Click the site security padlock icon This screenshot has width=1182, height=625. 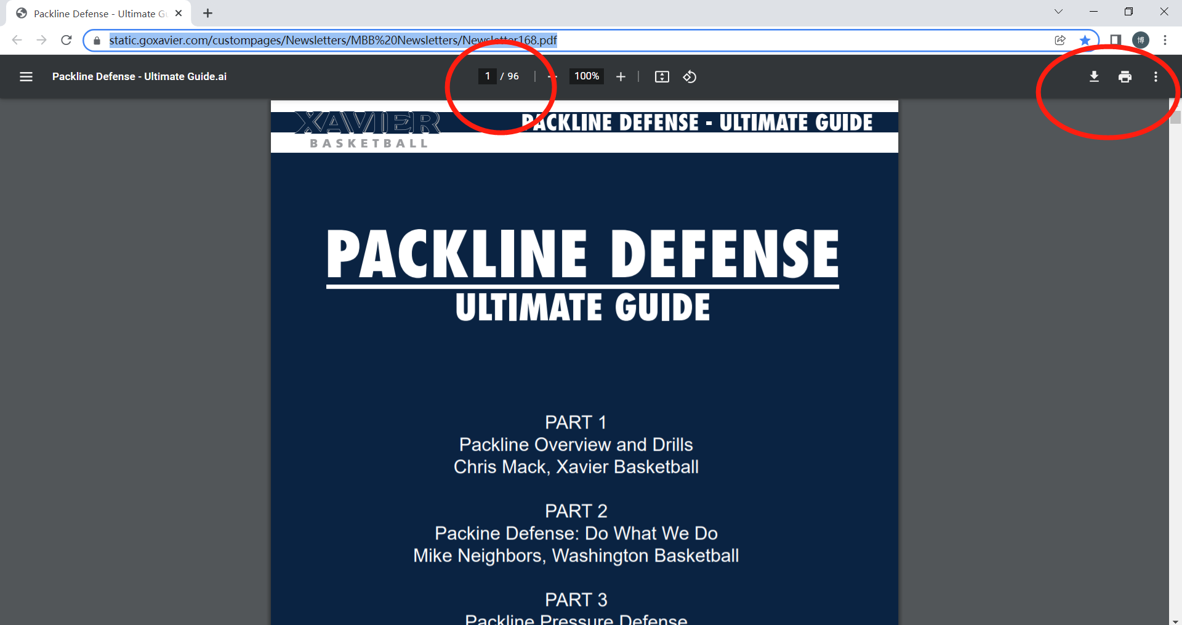96,40
